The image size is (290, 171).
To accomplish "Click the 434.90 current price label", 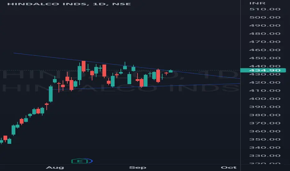I will click(x=263, y=70).
